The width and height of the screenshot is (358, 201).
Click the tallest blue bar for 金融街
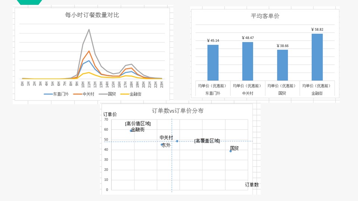point(317,57)
